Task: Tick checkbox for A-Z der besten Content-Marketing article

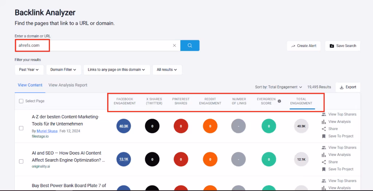Action: [x=21, y=128]
